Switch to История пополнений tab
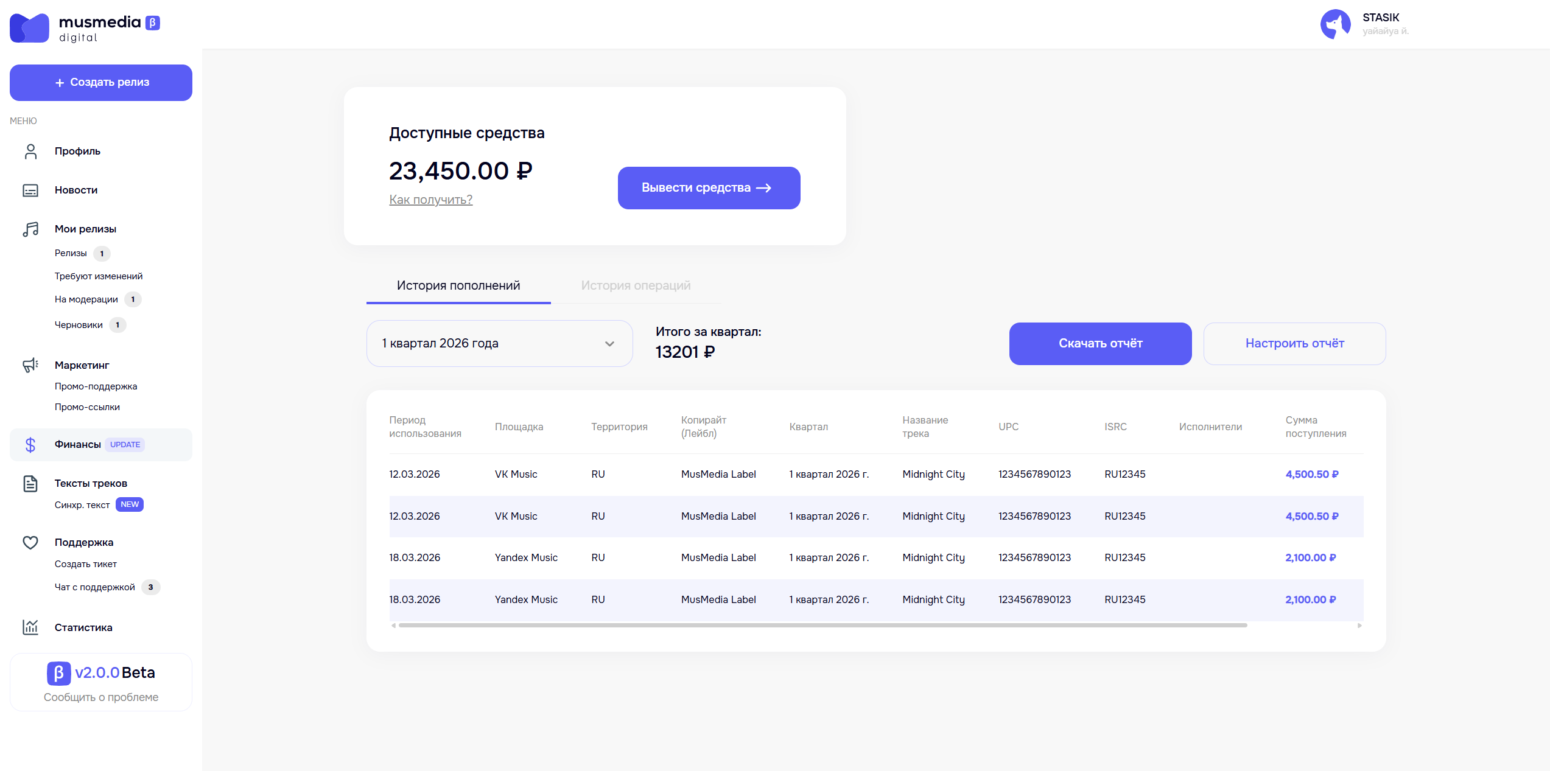Viewport: 1550px width, 771px height. click(x=458, y=286)
